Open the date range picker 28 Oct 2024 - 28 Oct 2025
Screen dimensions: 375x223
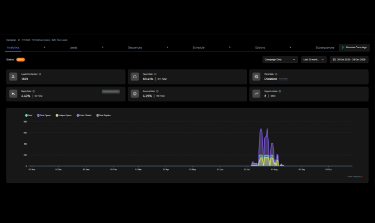click(349, 60)
